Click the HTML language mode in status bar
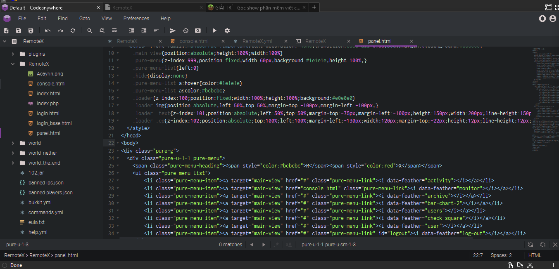559x269 pixels. point(535,255)
